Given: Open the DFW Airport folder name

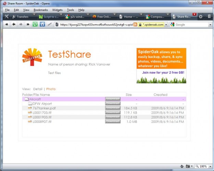Looking at the screenshot, I should pos(42,104).
